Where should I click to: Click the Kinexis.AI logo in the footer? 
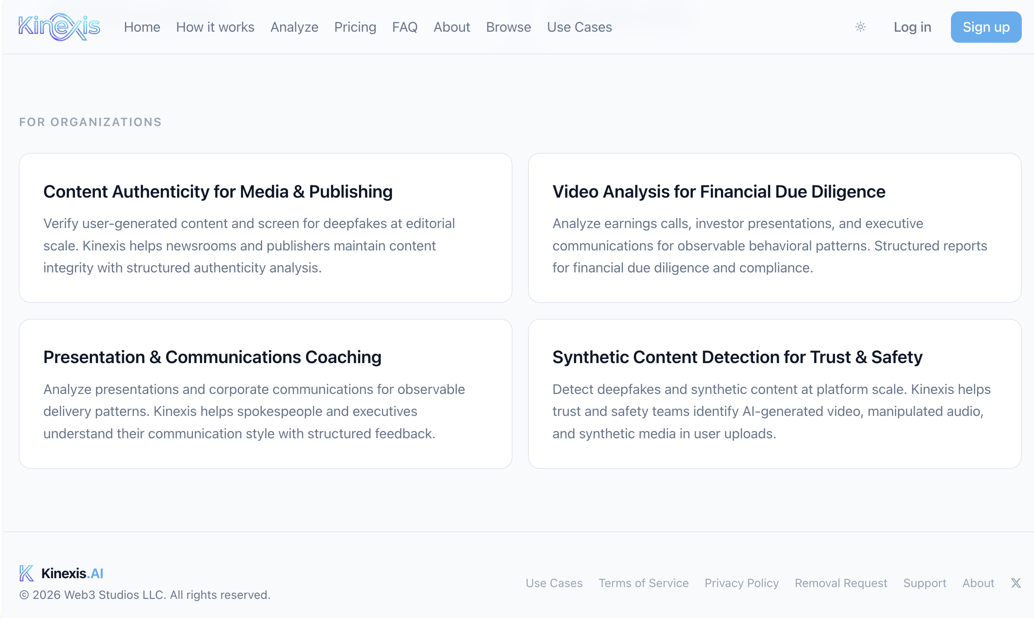point(61,572)
